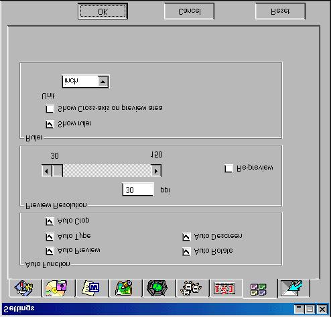The image size is (331, 317).
Task: Click the "Unit" label
Action: tap(48, 96)
